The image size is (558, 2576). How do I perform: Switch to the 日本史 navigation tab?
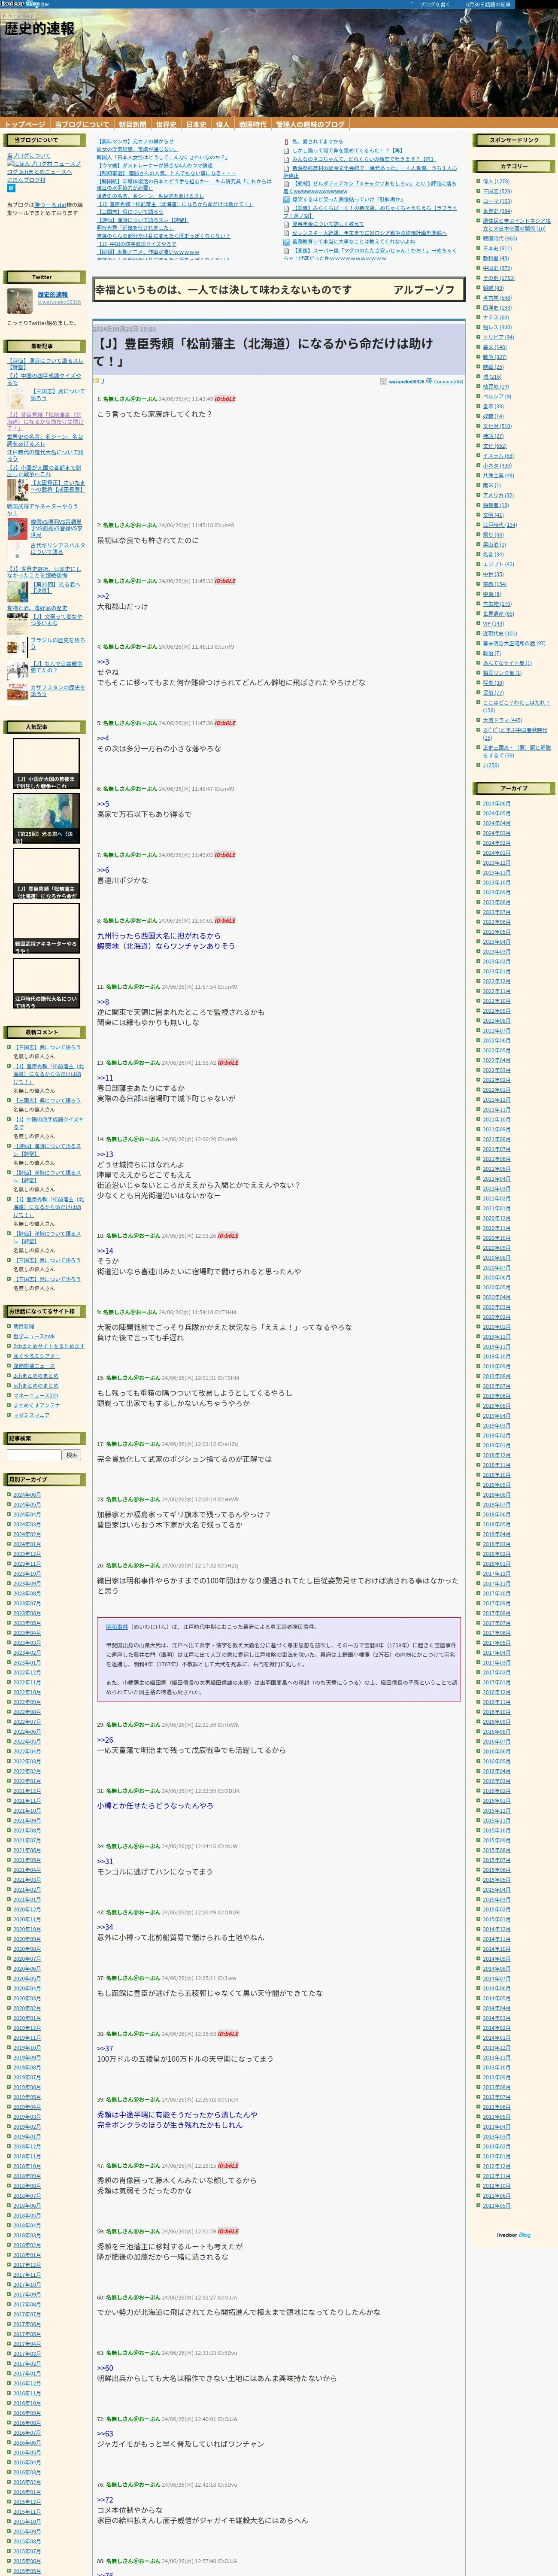pyautogui.click(x=196, y=125)
